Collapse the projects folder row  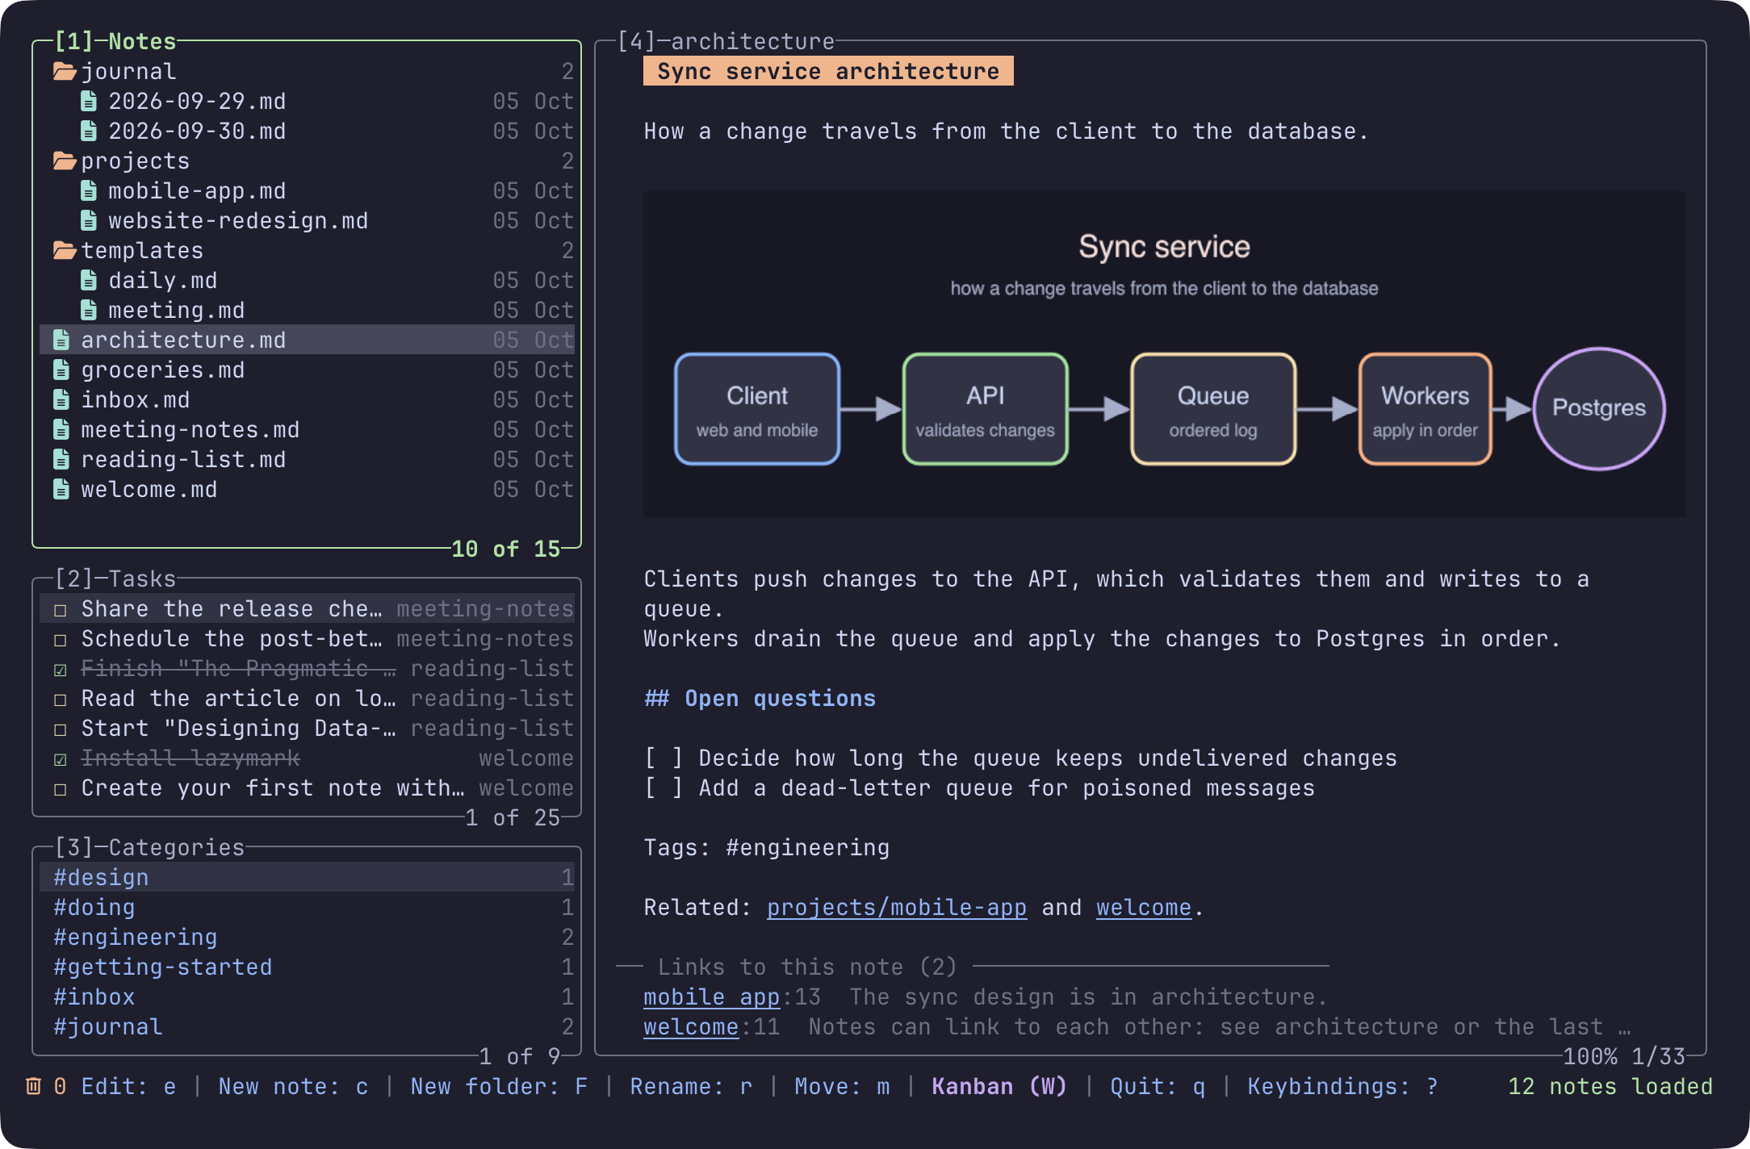(x=308, y=161)
